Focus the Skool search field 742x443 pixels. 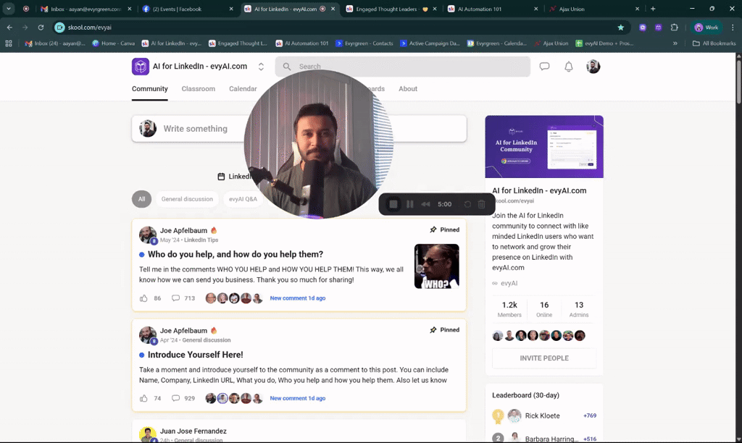point(402,66)
